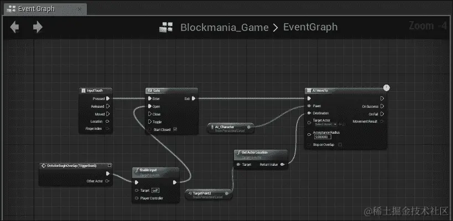Click the Destination input pin
The height and width of the screenshot is (221, 453).
[x=309, y=113]
